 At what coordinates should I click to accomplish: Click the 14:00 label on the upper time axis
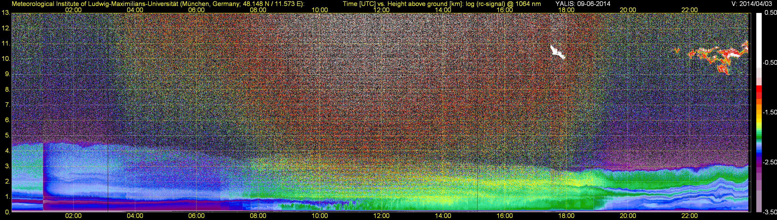pos(443,10)
